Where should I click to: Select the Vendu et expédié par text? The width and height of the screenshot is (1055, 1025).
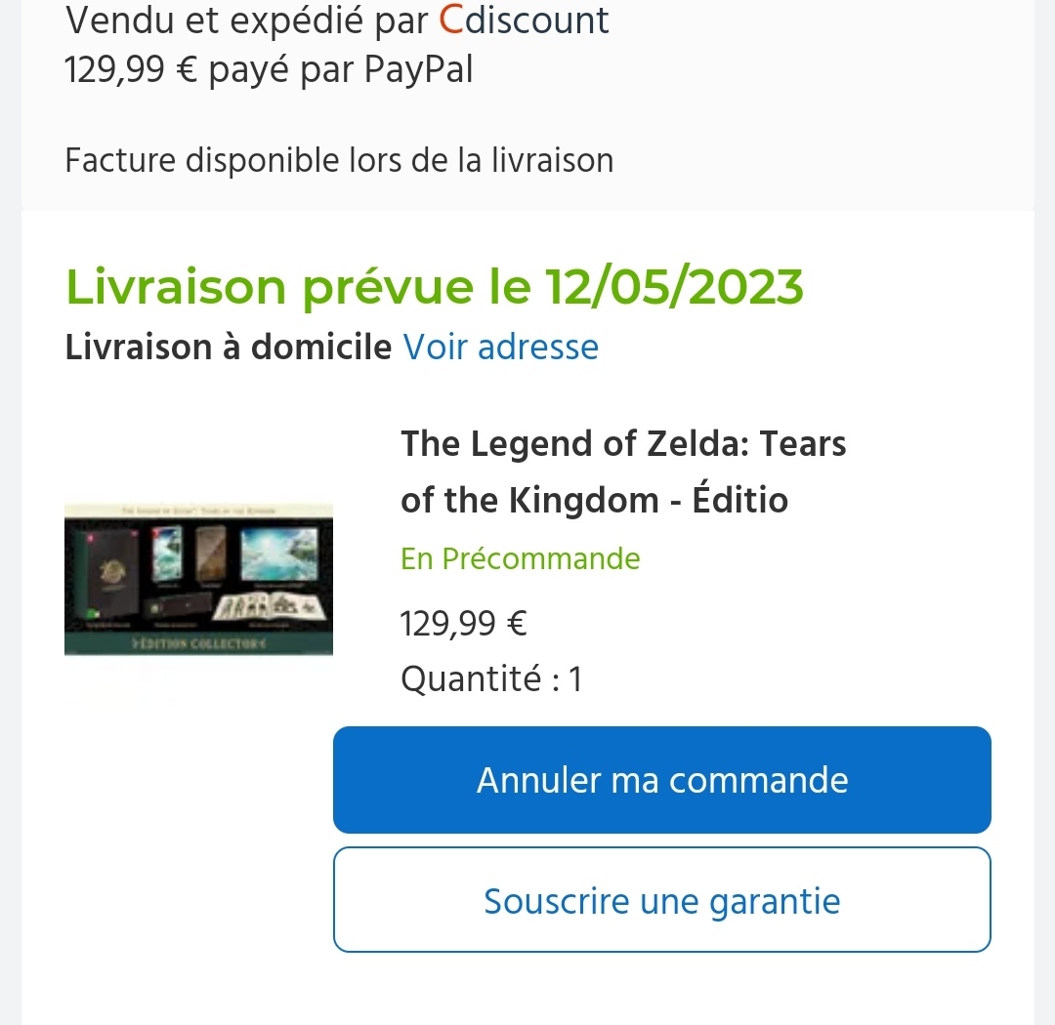(x=247, y=20)
